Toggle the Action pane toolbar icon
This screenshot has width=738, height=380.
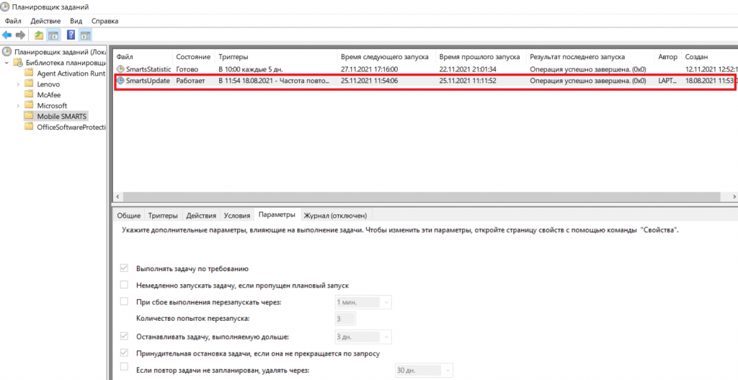tap(85, 35)
